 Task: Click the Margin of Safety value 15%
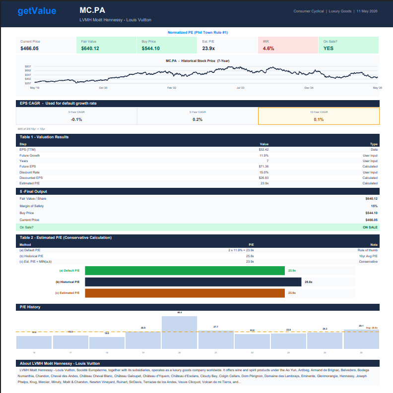374,206
